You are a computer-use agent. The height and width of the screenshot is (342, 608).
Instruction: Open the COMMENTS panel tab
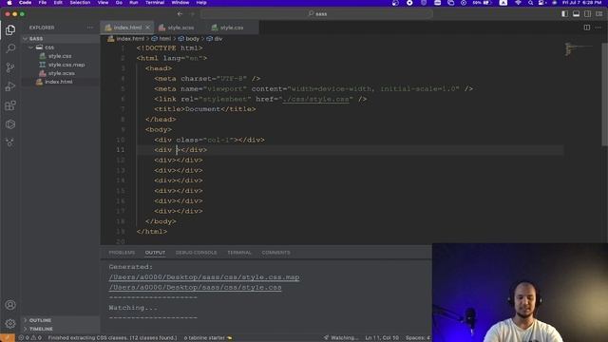275,253
